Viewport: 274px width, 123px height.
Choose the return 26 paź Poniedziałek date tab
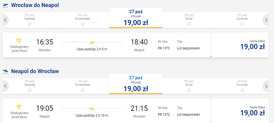pos(83,86)
